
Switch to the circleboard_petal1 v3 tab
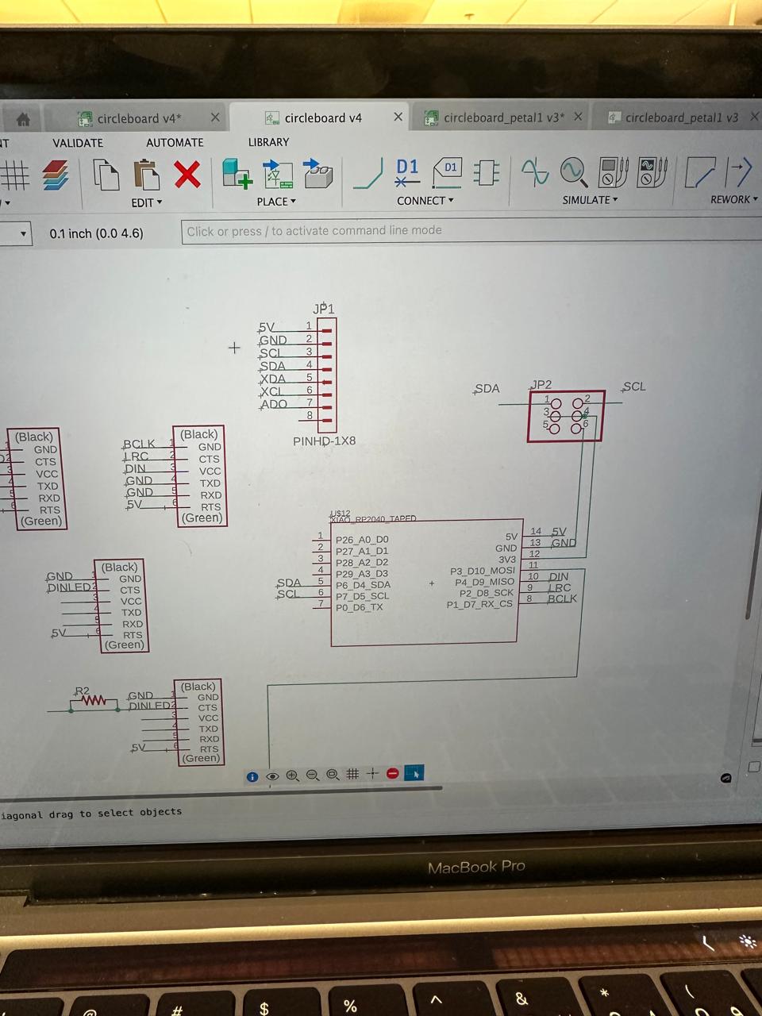coord(681,117)
